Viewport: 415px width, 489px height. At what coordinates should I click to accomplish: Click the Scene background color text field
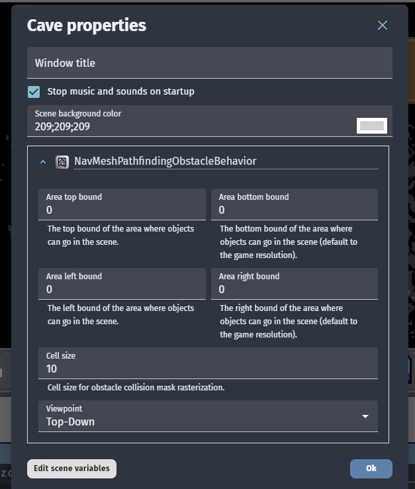click(x=192, y=126)
